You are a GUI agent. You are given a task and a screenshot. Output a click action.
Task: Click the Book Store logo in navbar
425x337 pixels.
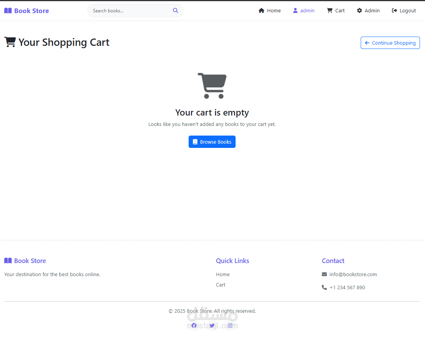27,11
